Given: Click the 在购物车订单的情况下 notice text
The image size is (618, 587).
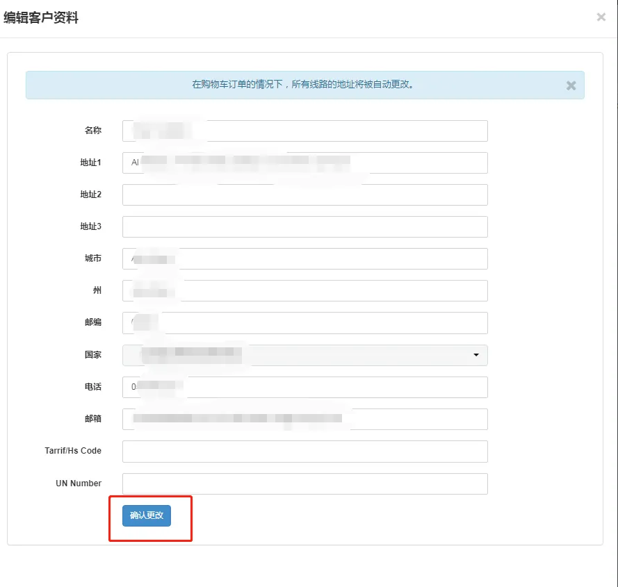Looking at the screenshot, I should (x=302, y=84).
